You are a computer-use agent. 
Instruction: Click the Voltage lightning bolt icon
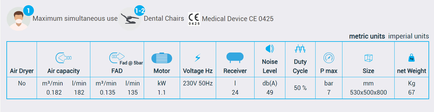click(198, 57)
